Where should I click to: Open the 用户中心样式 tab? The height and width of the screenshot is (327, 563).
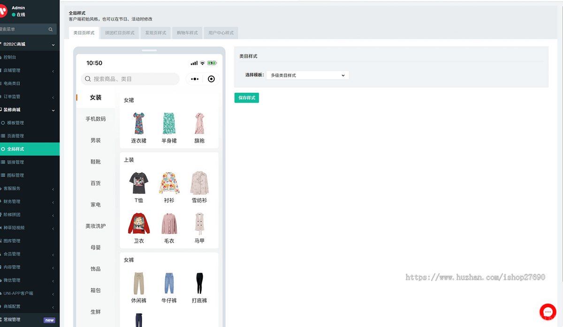pyautogui.click(x=221, y=33)
